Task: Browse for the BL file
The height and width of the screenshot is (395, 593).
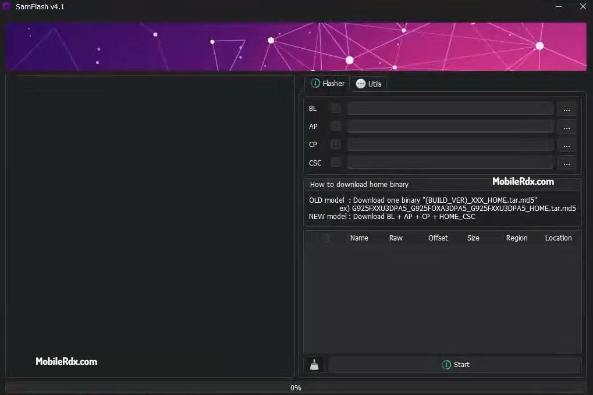Action: coord(567,109)
